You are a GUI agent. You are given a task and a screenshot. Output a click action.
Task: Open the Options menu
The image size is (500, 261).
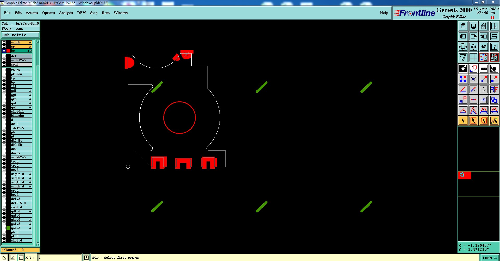point(48,13)
